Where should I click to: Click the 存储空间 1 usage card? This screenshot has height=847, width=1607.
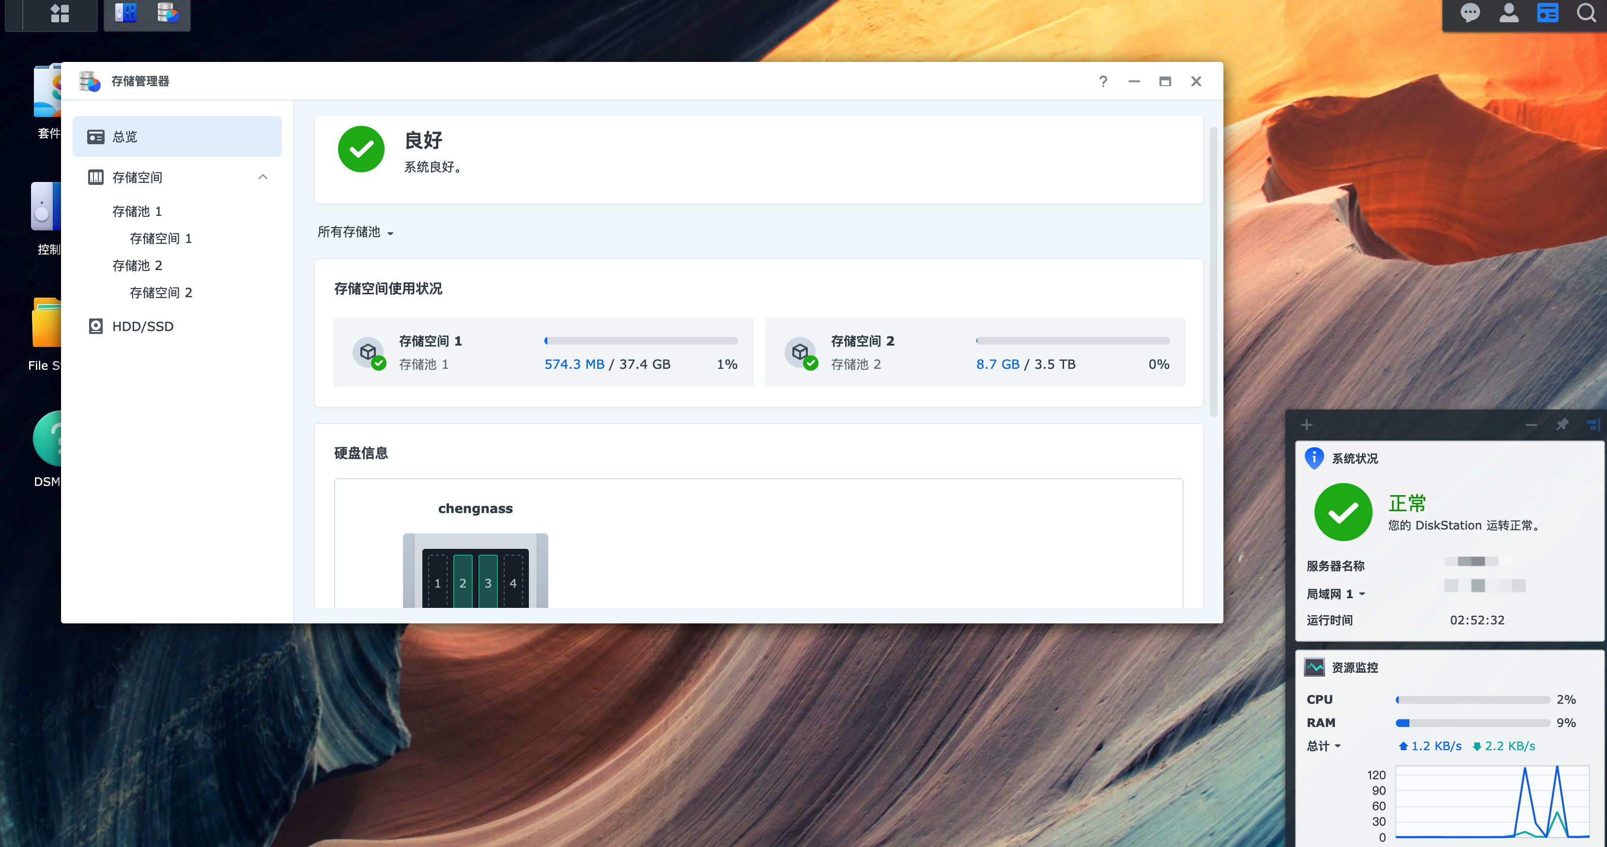click(543, 352)
